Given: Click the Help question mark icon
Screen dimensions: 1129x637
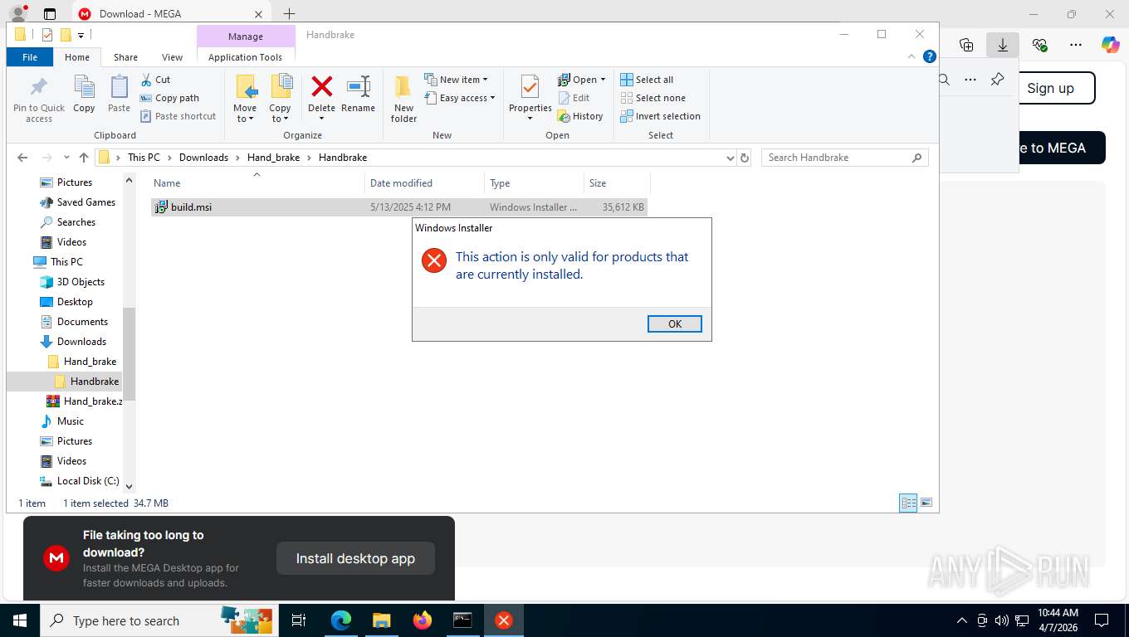Looking at the screenshot, I should pos(930,57).
